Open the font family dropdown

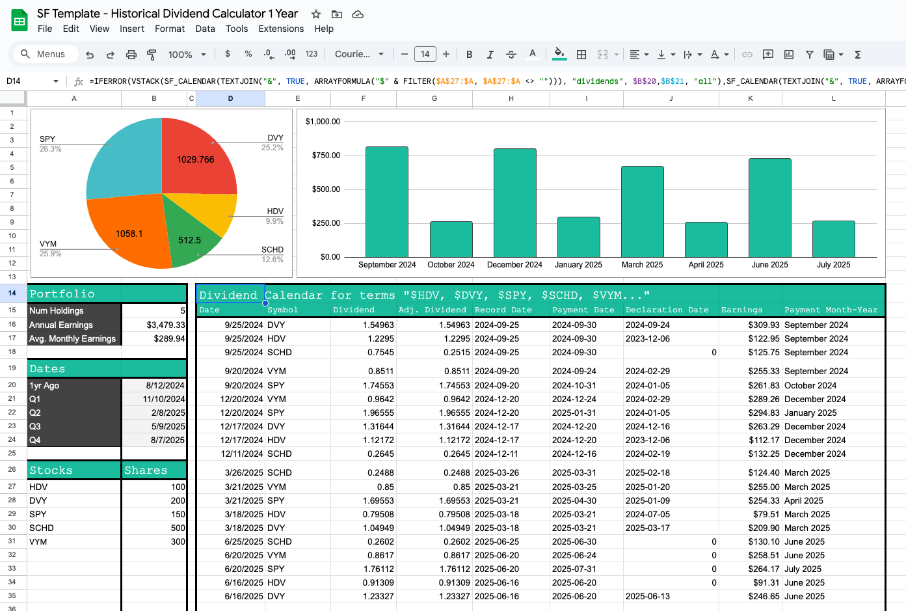pos(358,54)
